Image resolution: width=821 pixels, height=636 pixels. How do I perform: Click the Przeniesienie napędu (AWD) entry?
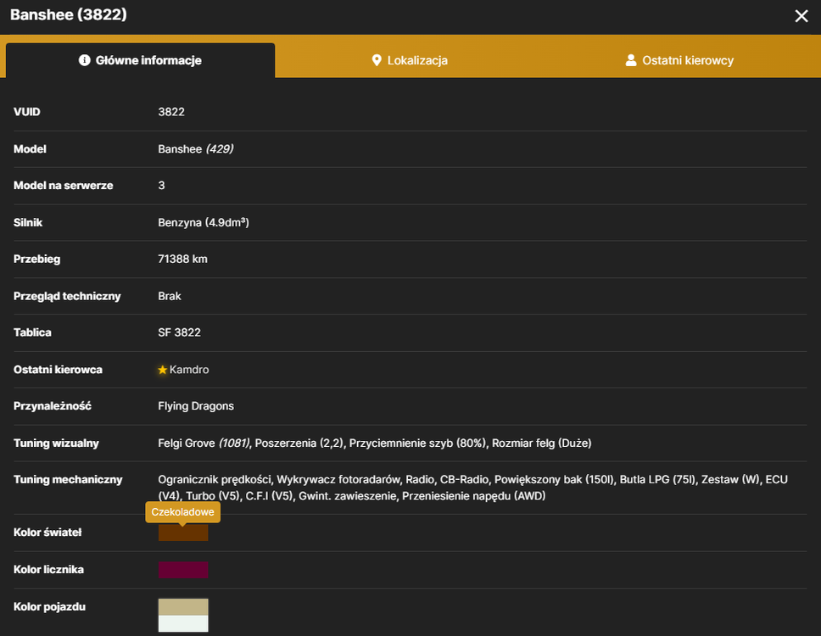click(x=474, y=496)
